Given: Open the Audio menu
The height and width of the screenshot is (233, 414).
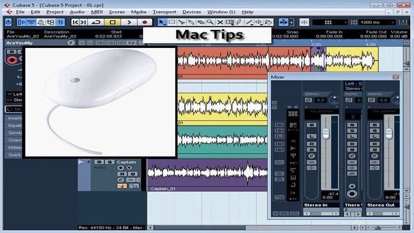Looking at the screenshot, I should [x=77, y=12].
